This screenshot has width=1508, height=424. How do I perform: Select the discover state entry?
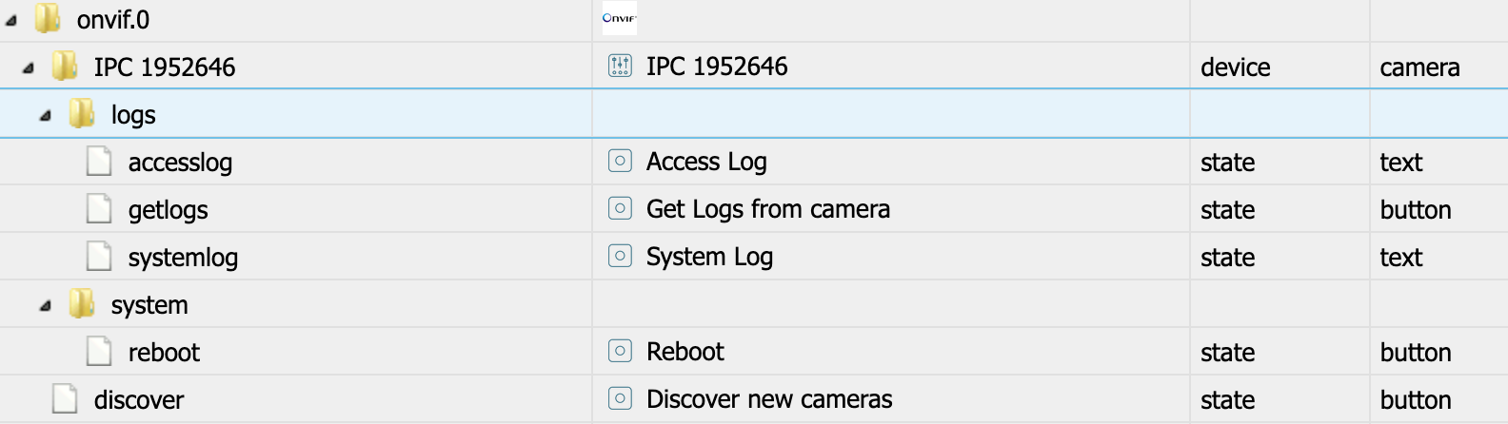click(x=139, y=400)
